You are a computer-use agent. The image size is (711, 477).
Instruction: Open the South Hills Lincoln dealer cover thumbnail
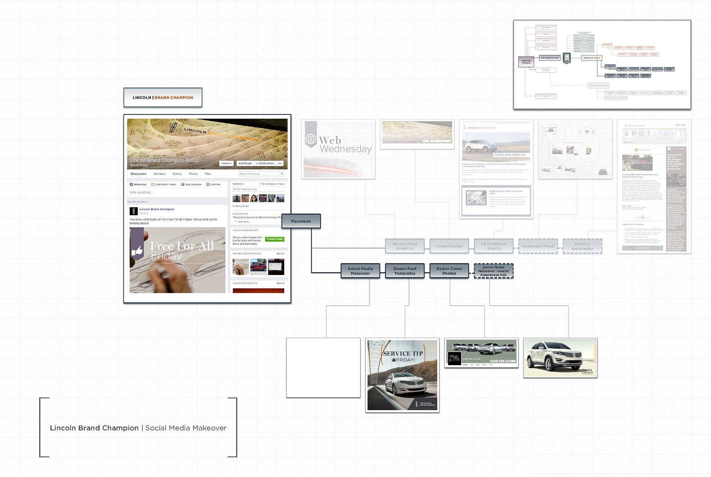[481, 353]
